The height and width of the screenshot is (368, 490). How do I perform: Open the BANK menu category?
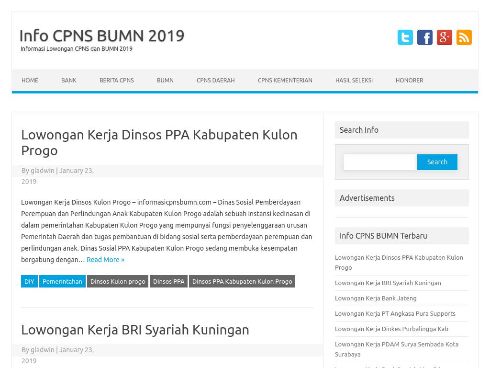68,80
